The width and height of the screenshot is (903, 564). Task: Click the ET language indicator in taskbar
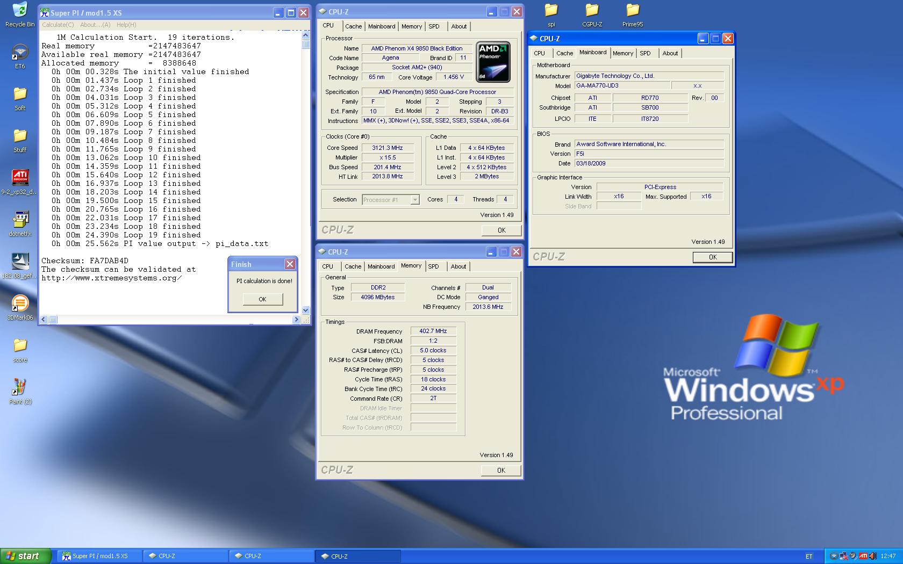(x=809, y=556)
